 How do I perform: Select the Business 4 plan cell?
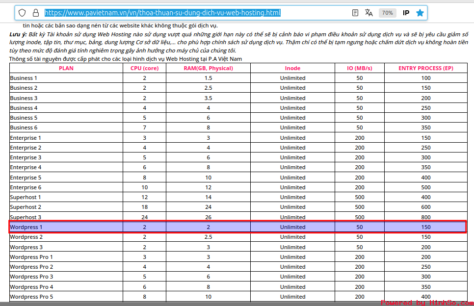66,108
